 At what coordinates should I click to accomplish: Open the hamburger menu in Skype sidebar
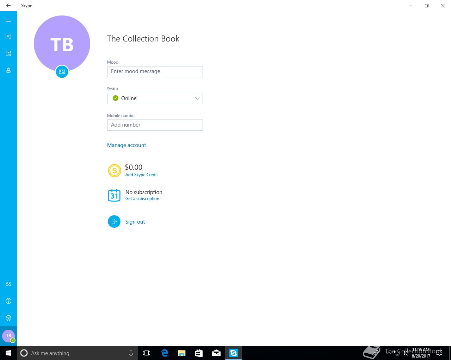(x=8, y=20)
